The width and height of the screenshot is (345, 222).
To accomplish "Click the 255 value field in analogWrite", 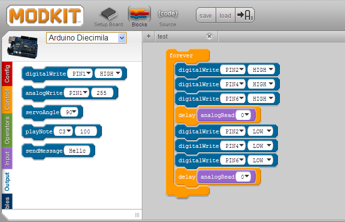I will point(102,93).
